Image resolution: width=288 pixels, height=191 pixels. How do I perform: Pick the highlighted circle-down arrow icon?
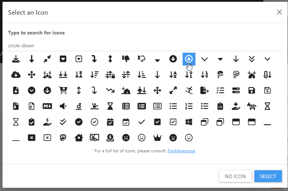click(x=189, y=59)
